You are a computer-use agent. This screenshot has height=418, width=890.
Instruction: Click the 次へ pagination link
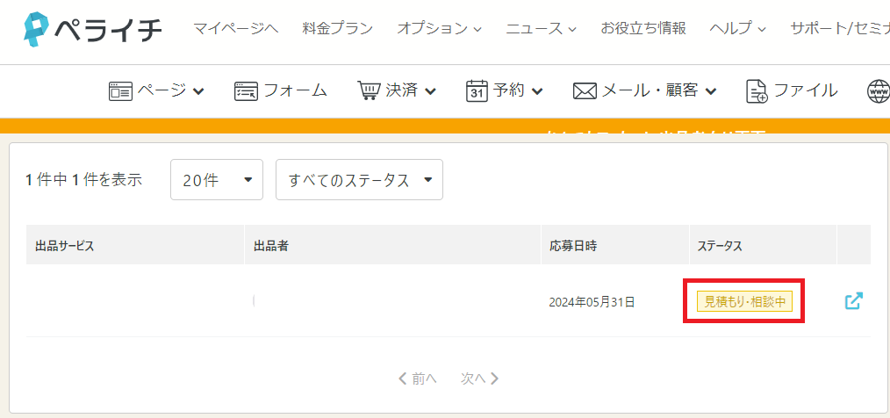(x=479, y=378)
